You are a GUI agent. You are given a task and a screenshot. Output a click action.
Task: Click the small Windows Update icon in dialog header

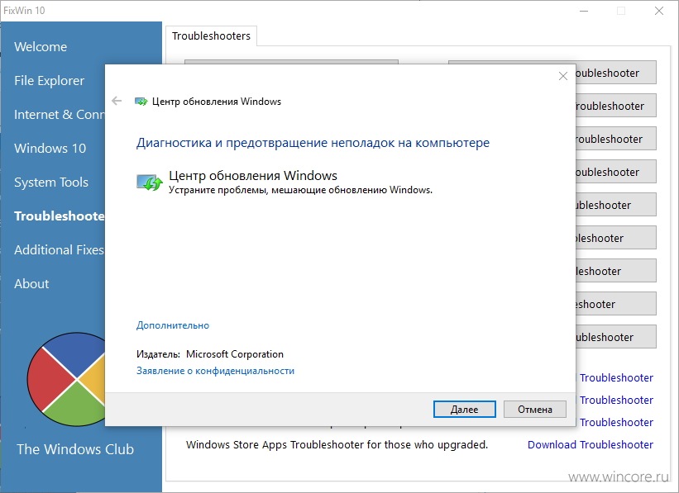(141, 102)
